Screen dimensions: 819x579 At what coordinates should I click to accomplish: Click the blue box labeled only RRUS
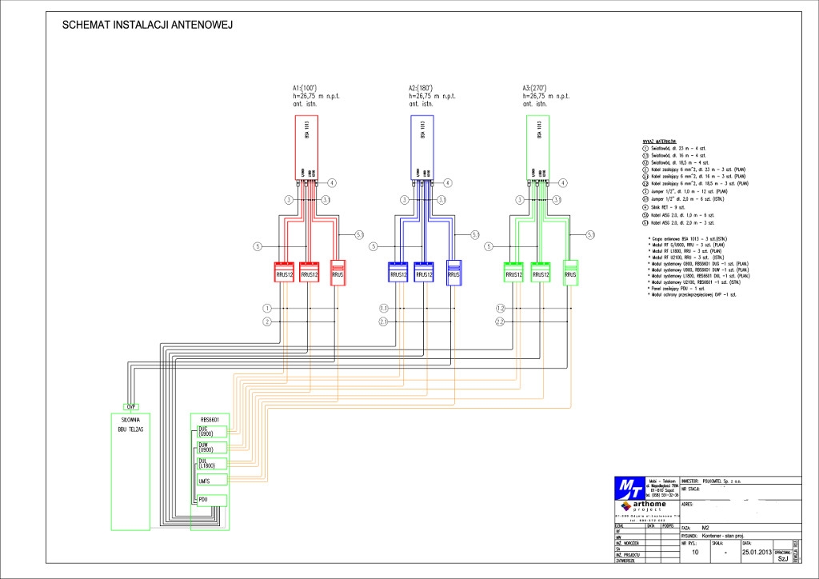454,273
